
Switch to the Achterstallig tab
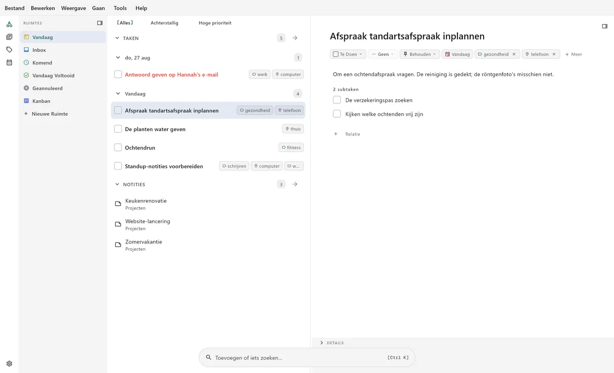164,23
